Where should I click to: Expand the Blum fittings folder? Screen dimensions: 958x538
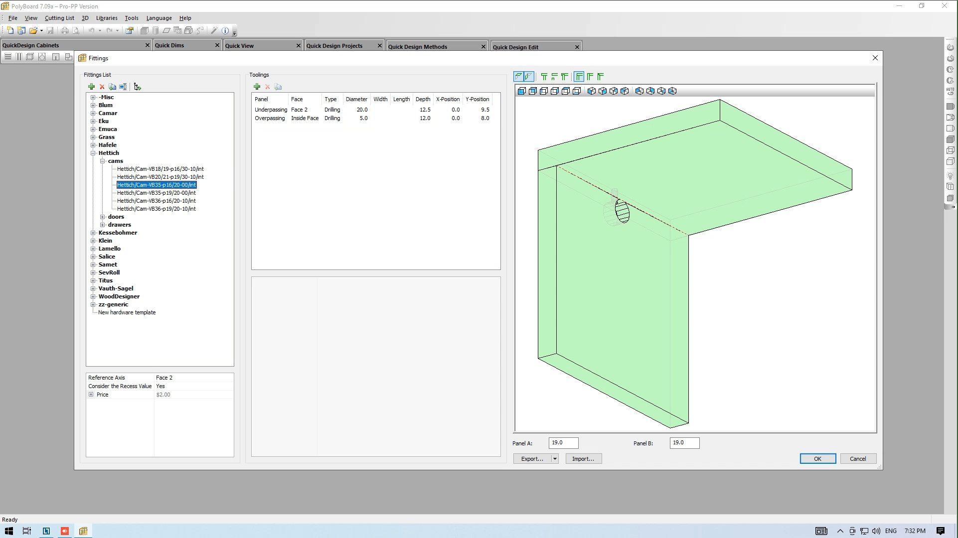(93, 105)
